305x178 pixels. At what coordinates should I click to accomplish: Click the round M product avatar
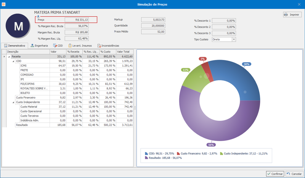coord(18,26)
